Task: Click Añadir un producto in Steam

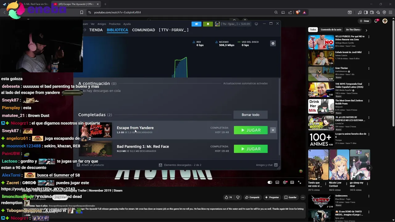Action: click(x=90, y=165)
